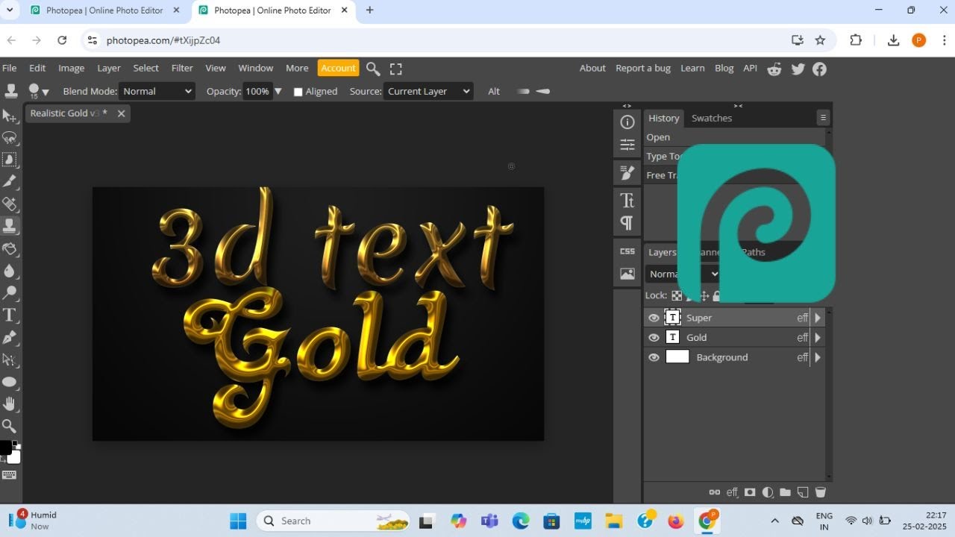Open the CSS panel icon
Image resolution: width=955 pixels, height=537 pixels.
(x=627, y=251)
